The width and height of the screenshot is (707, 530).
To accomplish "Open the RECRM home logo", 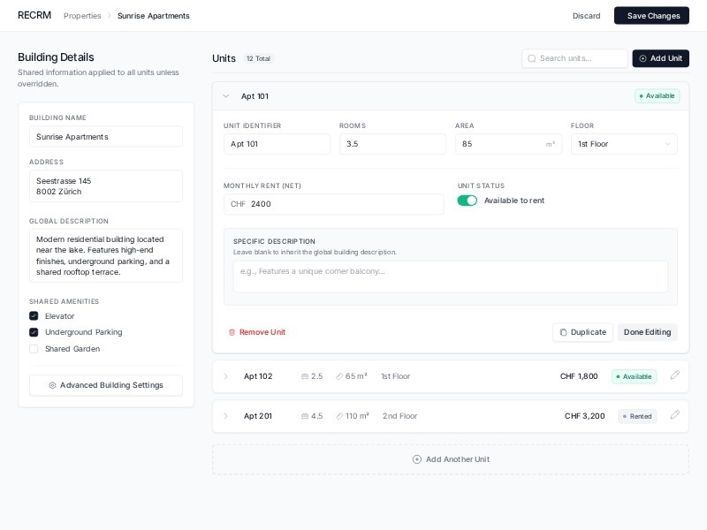I will [34, 15].
